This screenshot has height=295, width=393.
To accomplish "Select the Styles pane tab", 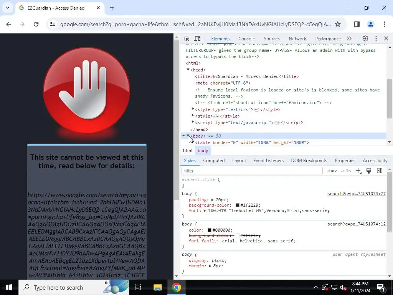I will coord(190,161).
